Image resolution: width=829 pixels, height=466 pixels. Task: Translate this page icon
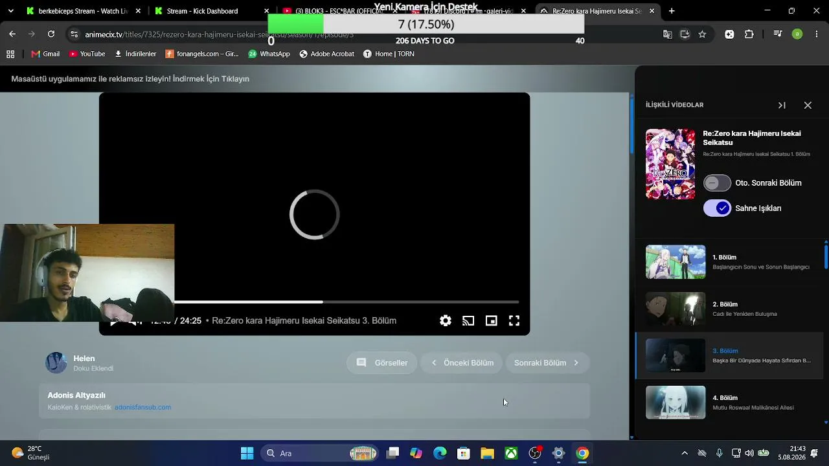tap(667, 34)
